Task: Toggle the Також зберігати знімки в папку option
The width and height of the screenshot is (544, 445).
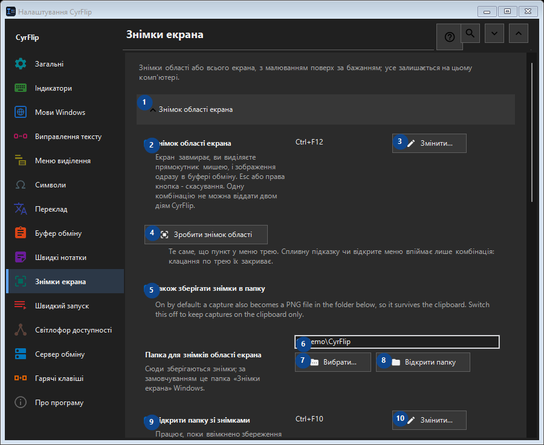Action: pyautogui.click(x=148, y=288)
